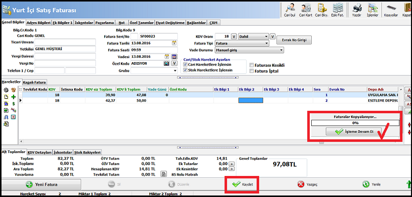
Task: Open the Cari bul search icon
Action: pos(290,10)
